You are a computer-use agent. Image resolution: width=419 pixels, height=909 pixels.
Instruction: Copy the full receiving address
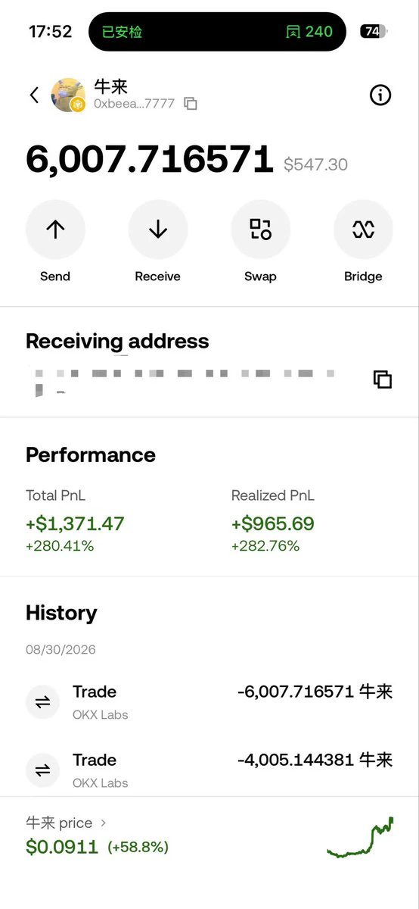(x=383, y=380)
